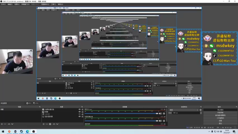This screenshot has width=238, height=134.
Task: Click the 停止推流 stop streaming button
Action: 220,110
